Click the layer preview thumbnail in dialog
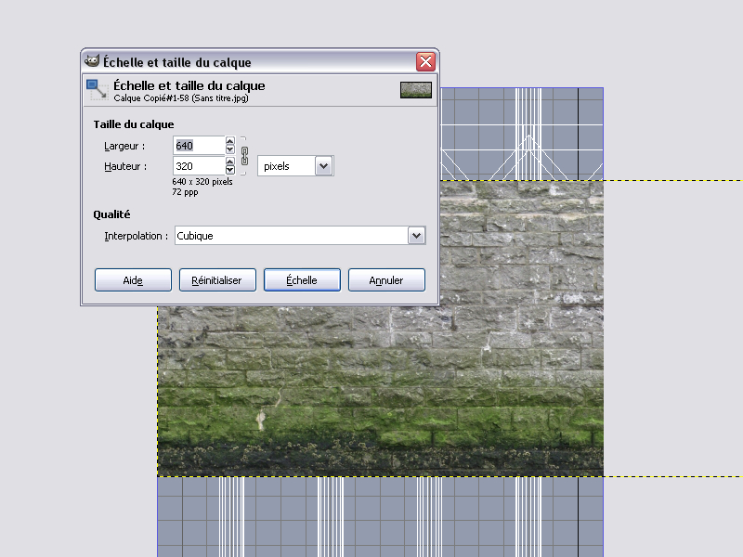 (415, 90)
